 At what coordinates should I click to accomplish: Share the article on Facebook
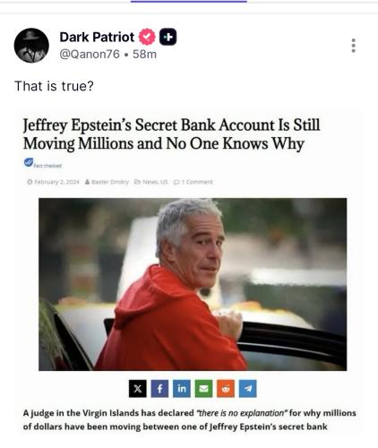(x=159, y=389)
